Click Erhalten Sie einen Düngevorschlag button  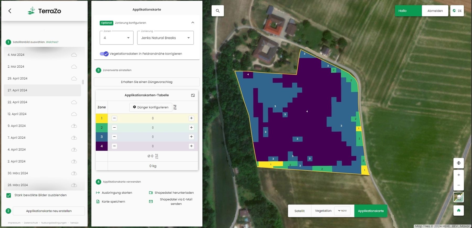[x=147, y=82]
